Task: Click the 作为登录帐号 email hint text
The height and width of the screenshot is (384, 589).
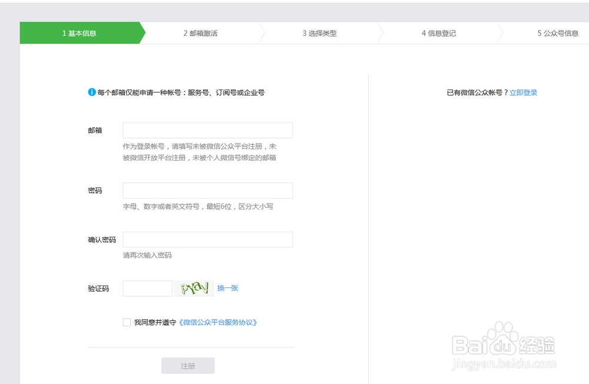Action: [x=200, y=152]
